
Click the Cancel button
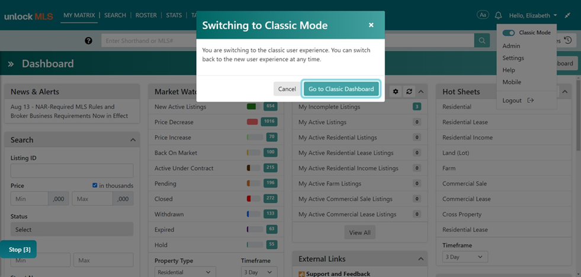287,89
